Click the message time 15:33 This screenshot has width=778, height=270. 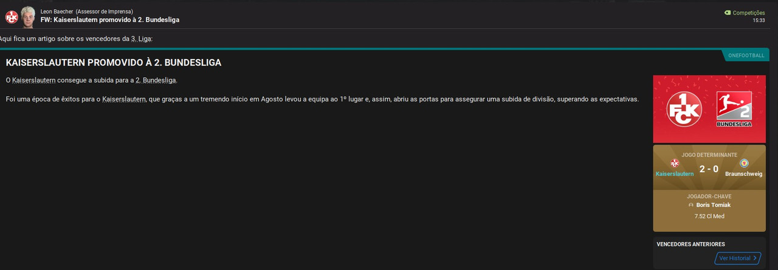click(x=759, y=21)
